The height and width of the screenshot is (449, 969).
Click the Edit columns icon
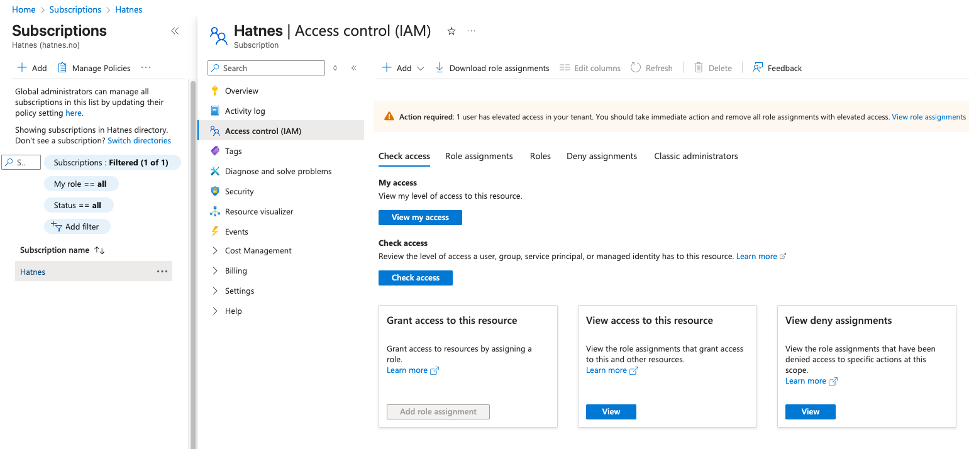pyautogui.click(x=565, y=68)
